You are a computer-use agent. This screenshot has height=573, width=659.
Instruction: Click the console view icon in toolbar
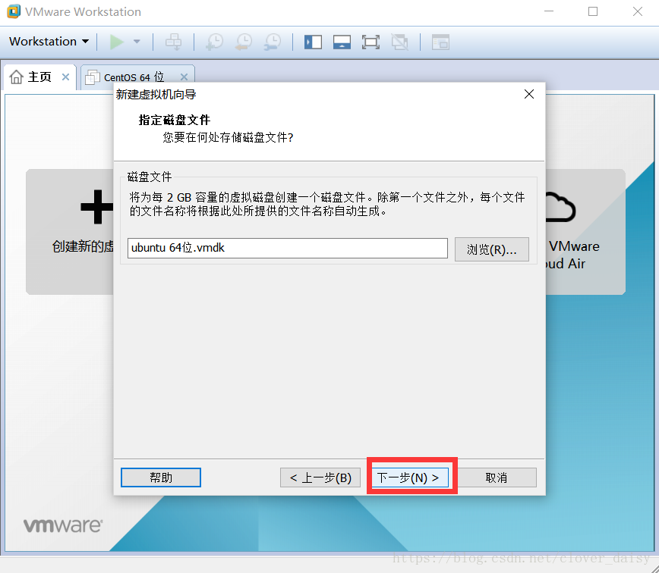[x=440, y=42]
